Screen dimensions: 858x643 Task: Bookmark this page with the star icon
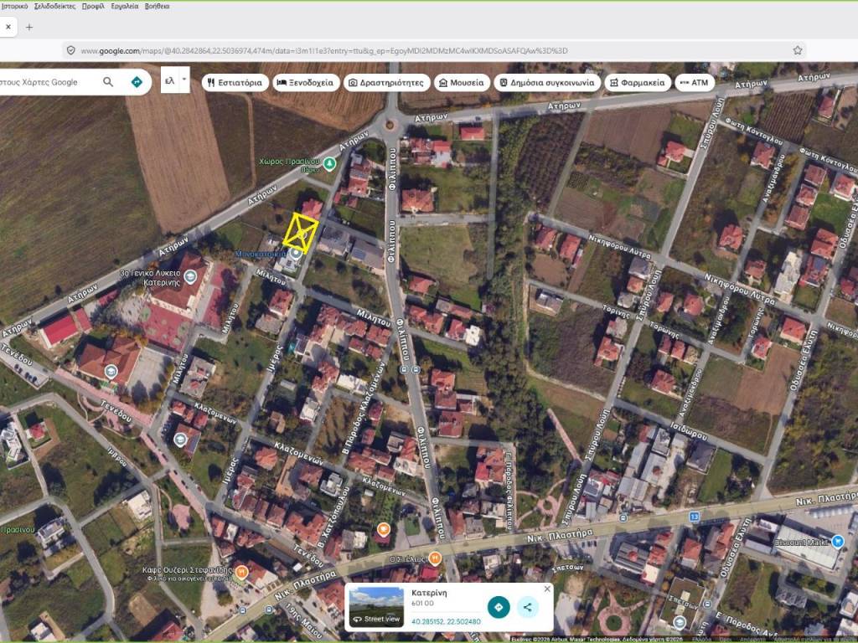click(x=798, y=50)
